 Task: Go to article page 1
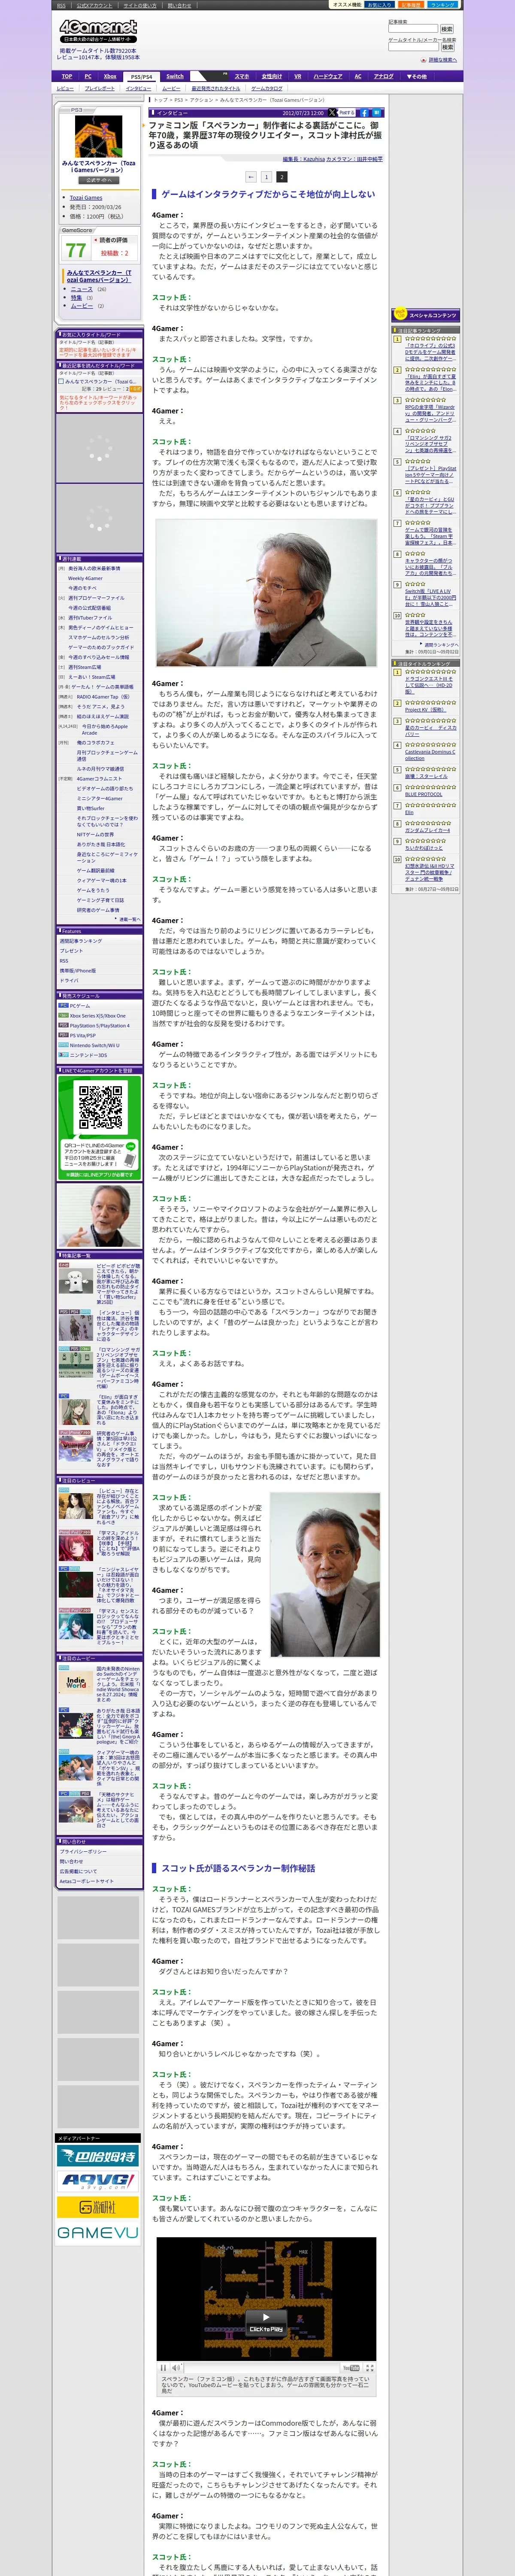coord(266,177)
